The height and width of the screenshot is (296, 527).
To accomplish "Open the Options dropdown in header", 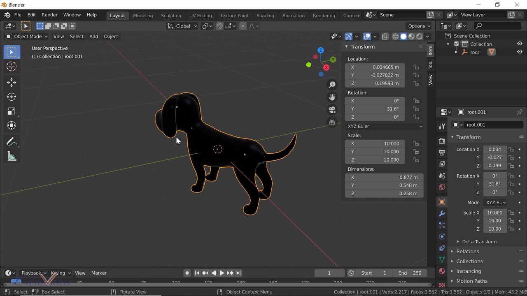I will (x=420, y=26).
